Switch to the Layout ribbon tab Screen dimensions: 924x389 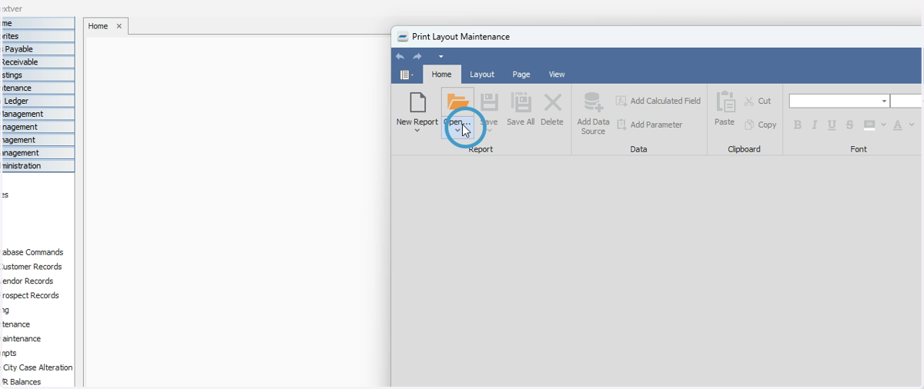tap(482, 75)
